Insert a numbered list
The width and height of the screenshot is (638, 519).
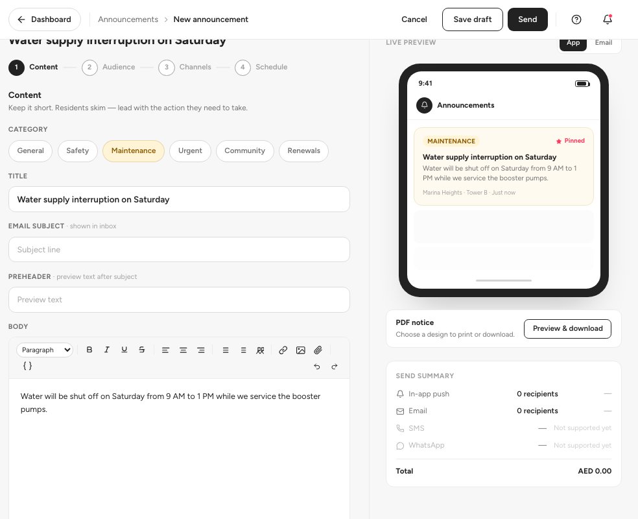coord(243,350)
